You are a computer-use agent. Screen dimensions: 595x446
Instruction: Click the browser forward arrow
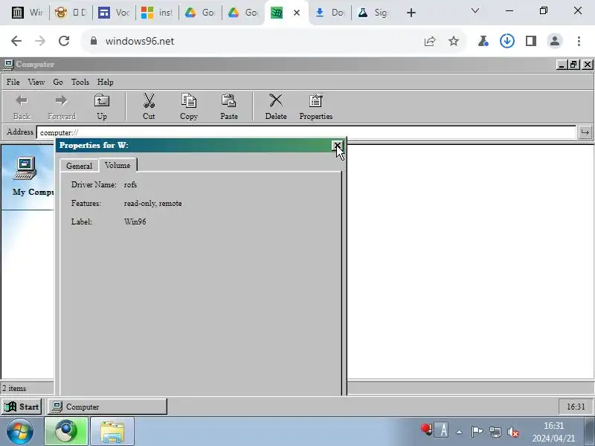coord(40,41)
